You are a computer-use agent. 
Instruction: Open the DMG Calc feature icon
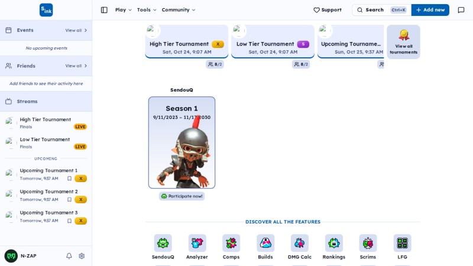300,243
